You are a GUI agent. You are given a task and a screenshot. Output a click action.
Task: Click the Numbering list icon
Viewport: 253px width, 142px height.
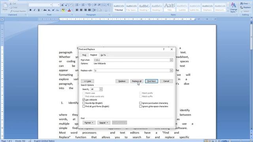[x=83, y=5]
